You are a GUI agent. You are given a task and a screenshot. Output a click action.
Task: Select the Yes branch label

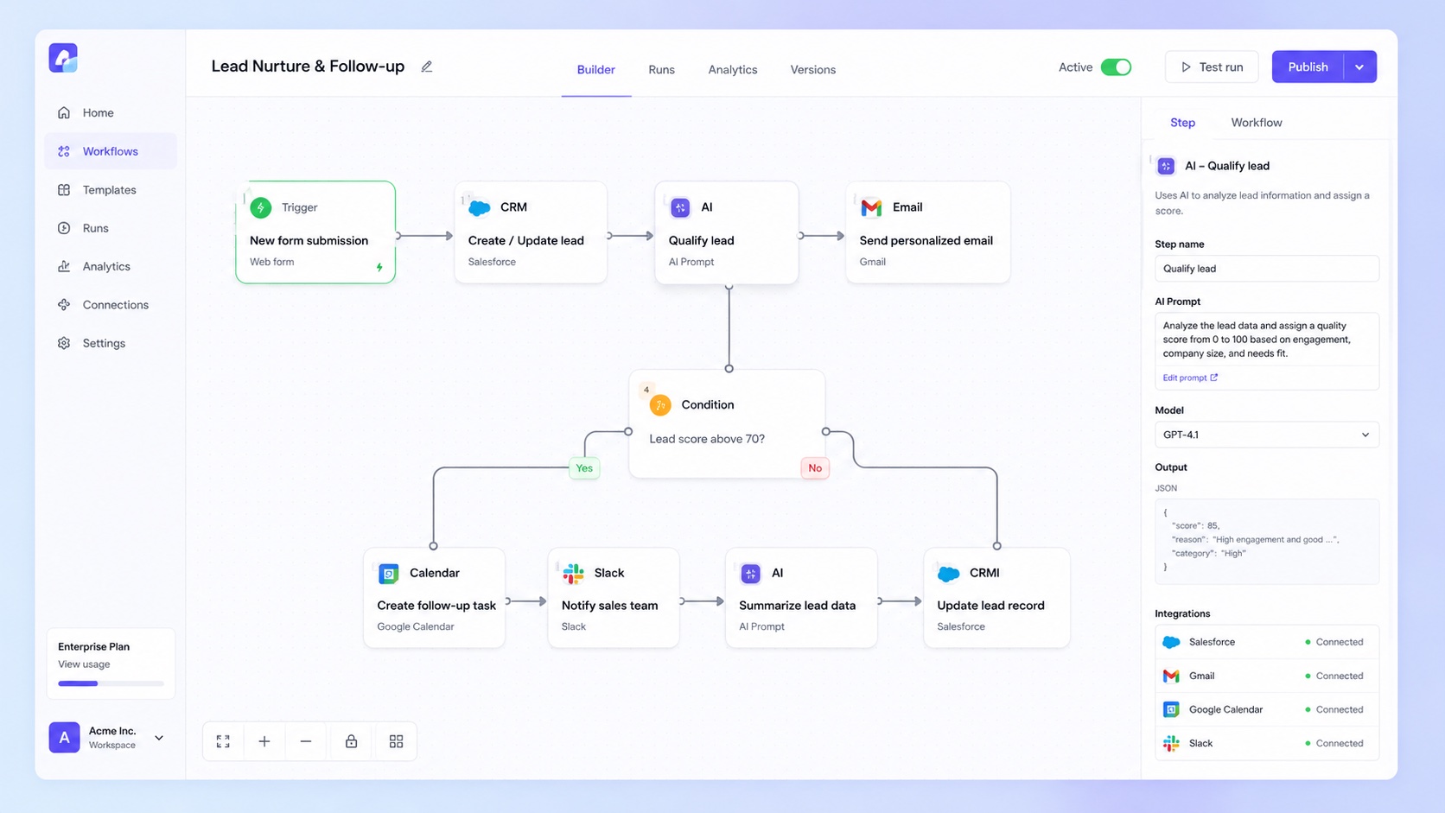(584, 468)
